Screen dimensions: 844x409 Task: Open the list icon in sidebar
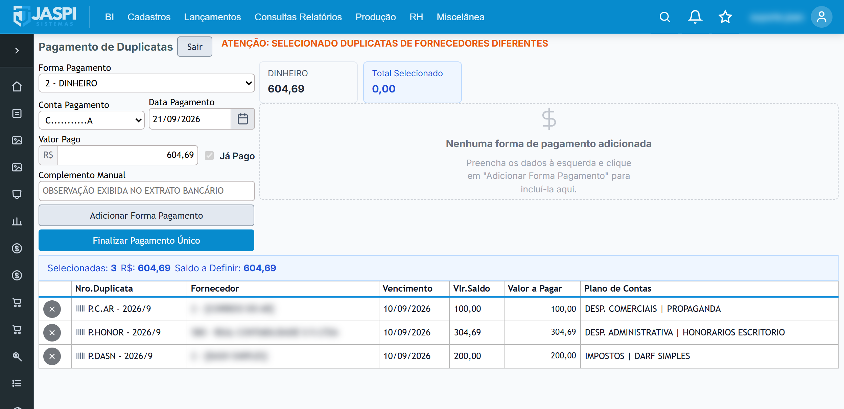coord(17,383)
